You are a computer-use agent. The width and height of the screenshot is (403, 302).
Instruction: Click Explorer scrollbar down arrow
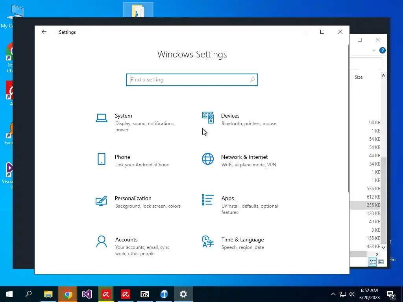(x=383, y=248)
